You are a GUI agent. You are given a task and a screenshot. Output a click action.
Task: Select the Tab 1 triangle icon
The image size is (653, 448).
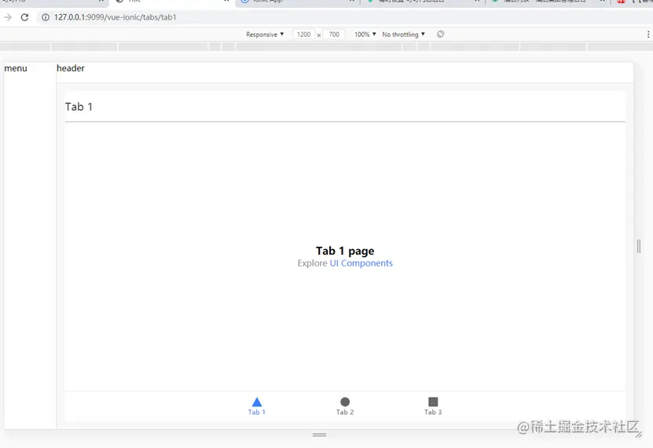pyautogui.click(x=257, y=402)
